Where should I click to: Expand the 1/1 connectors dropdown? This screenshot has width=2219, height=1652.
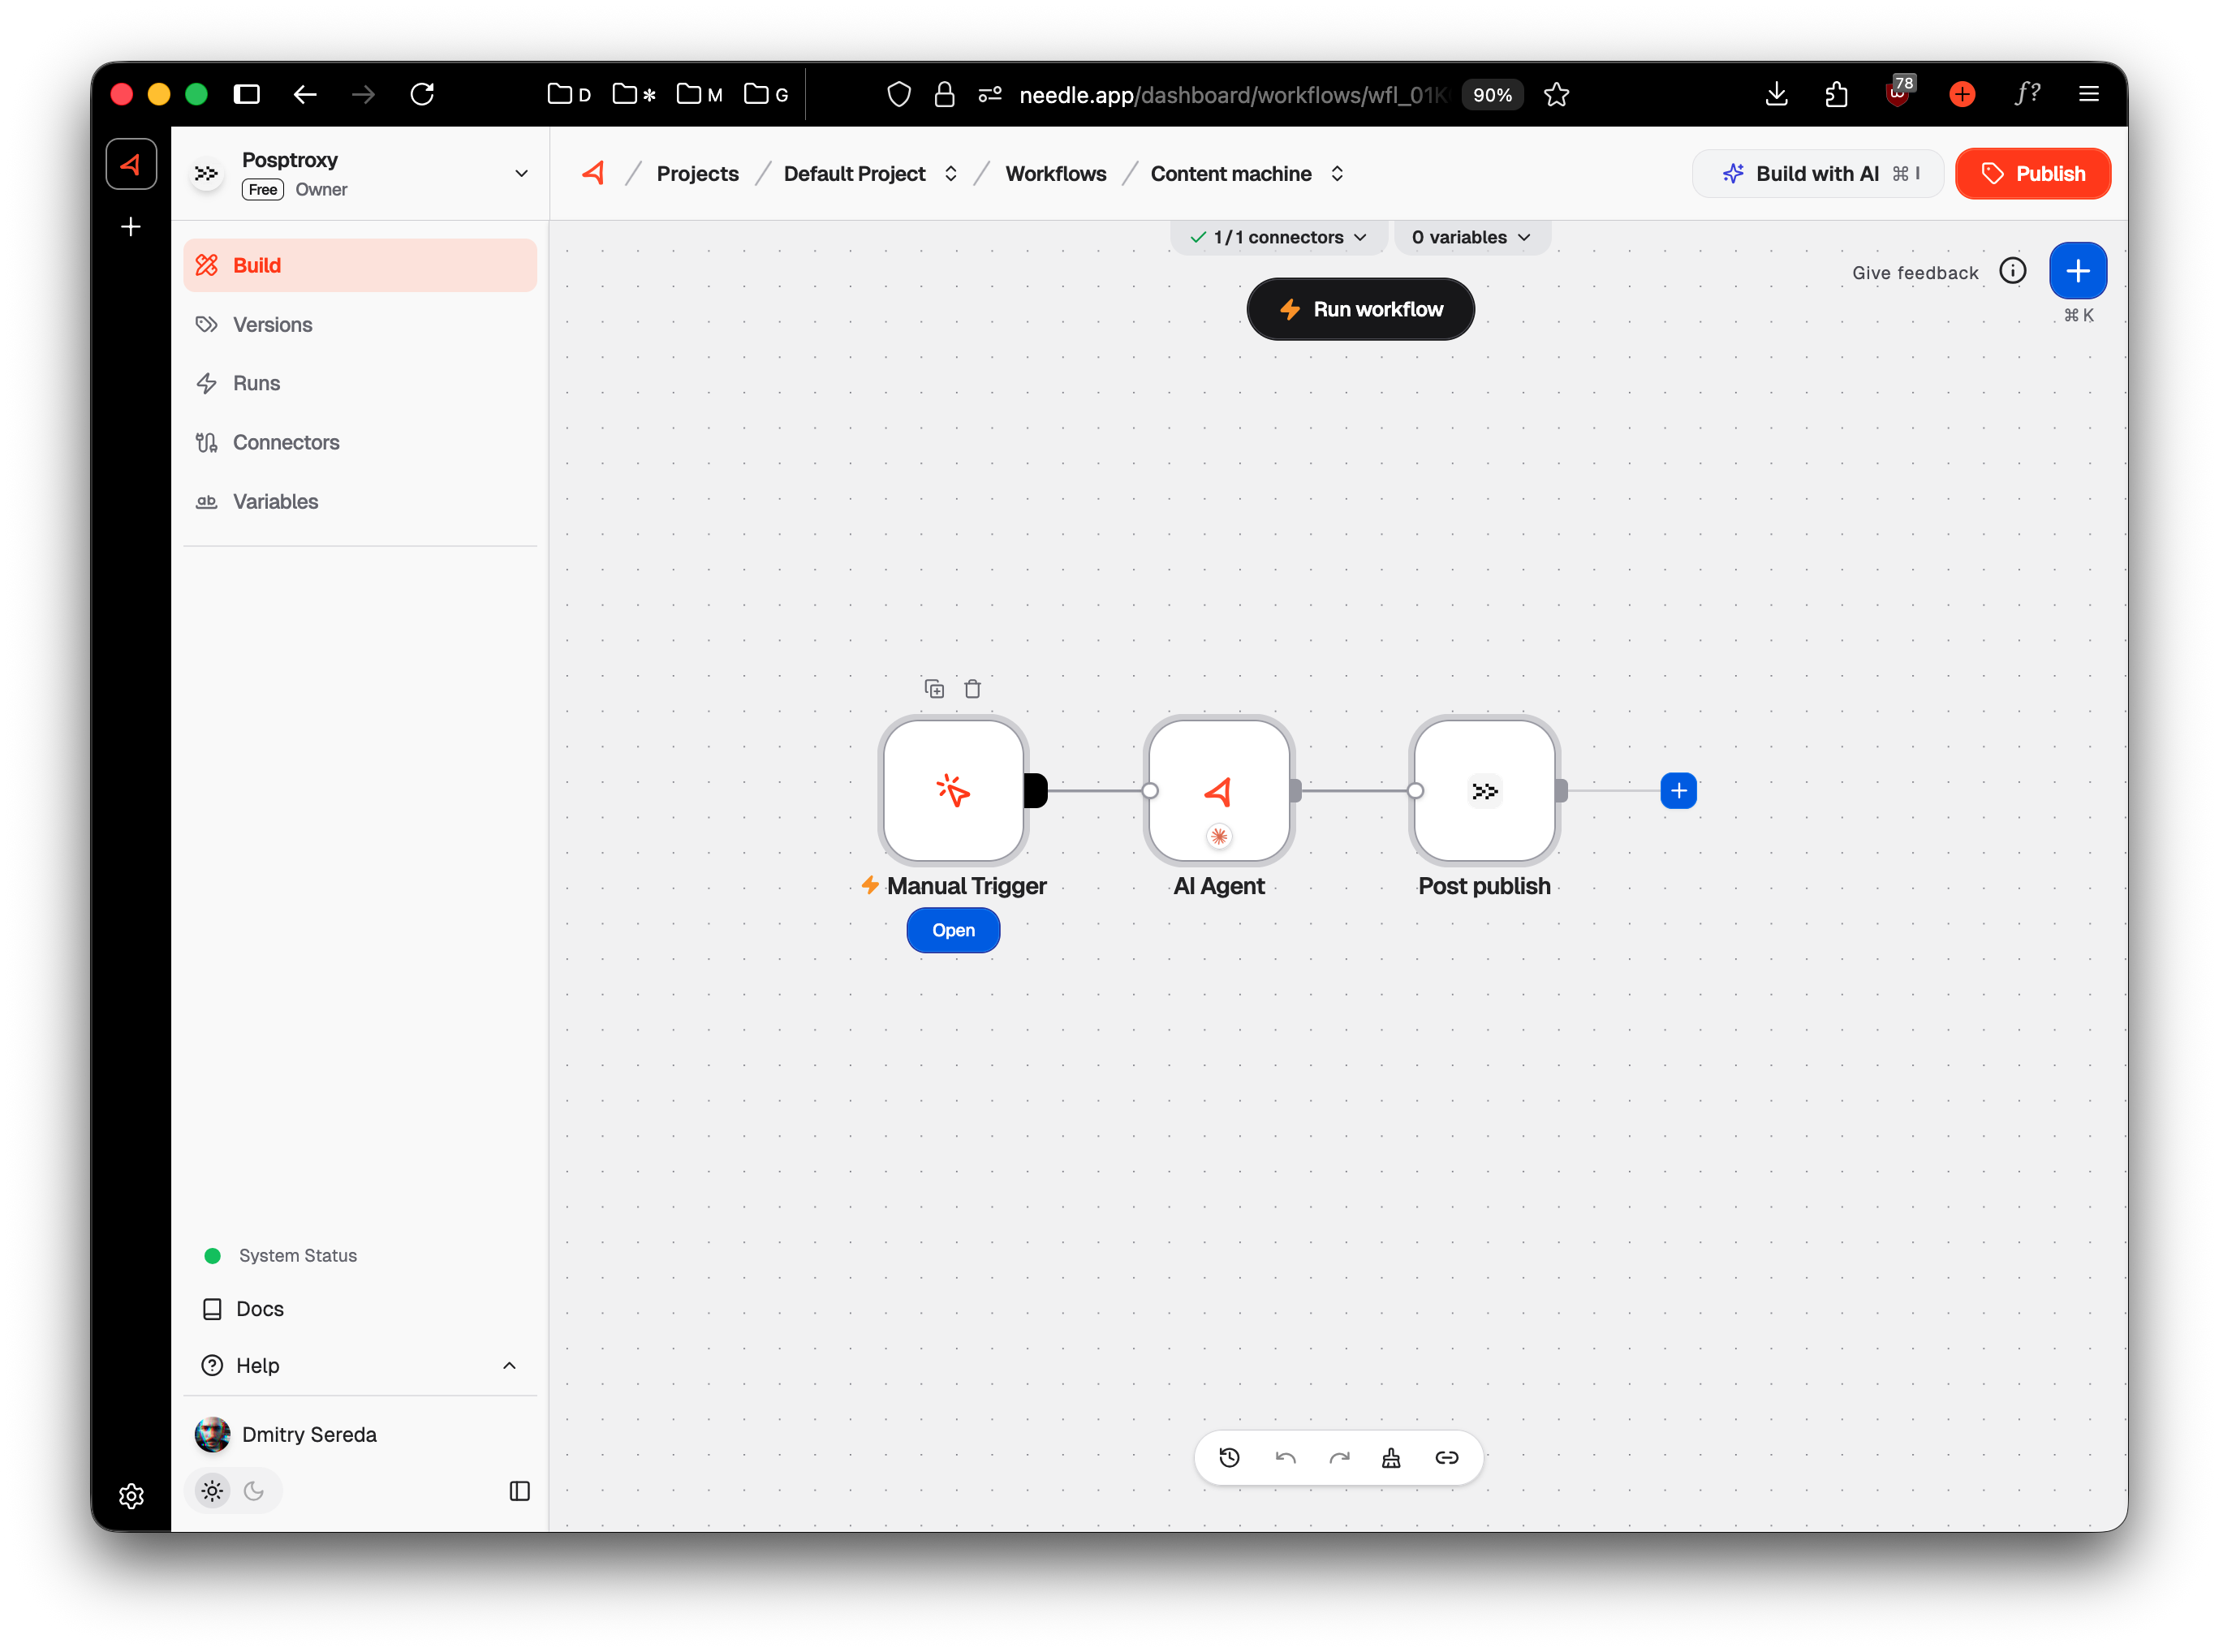click(x=1278, y=238)
